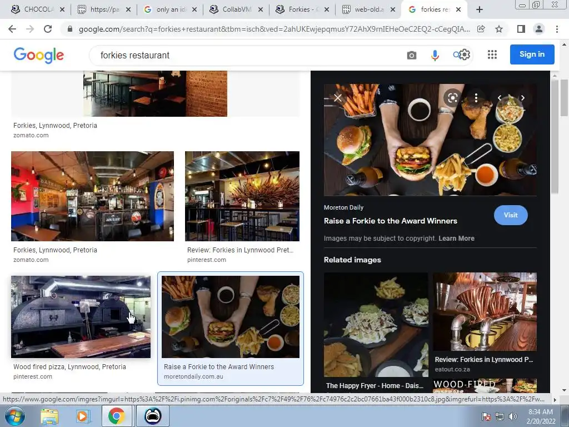The height and width of the screenshot is (427, 569).
Task: Reload the current page
Action: pos(48,29)
